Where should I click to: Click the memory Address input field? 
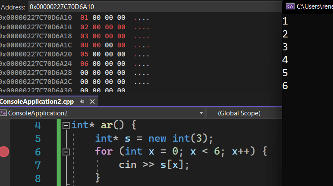tap(155, 7)
